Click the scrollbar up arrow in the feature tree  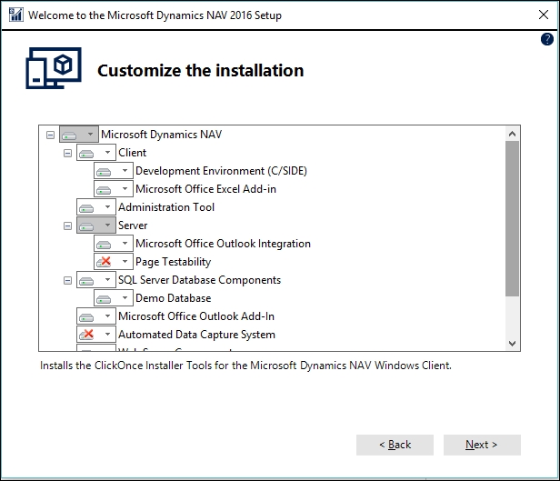[x=512, y=134]
